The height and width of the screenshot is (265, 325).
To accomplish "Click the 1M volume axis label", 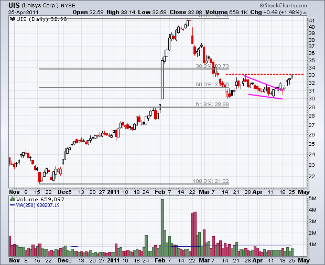I will click(x=312, y=244).
